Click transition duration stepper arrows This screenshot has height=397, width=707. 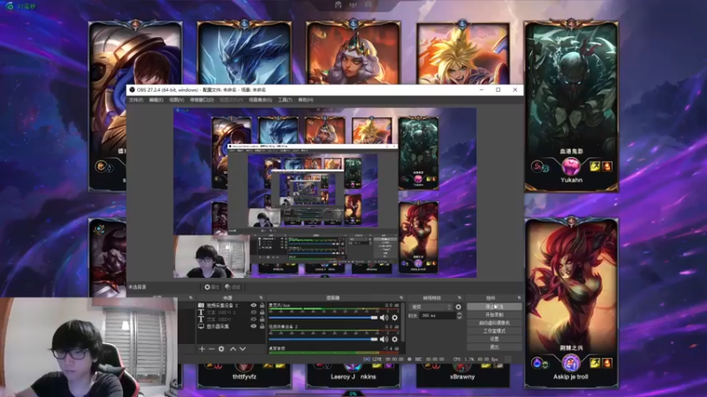[459, 316]
